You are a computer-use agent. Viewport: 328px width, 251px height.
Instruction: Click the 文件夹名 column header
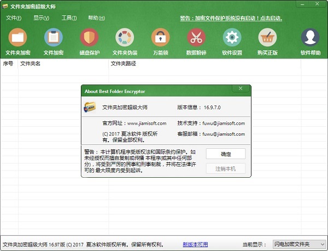[31, 63]
